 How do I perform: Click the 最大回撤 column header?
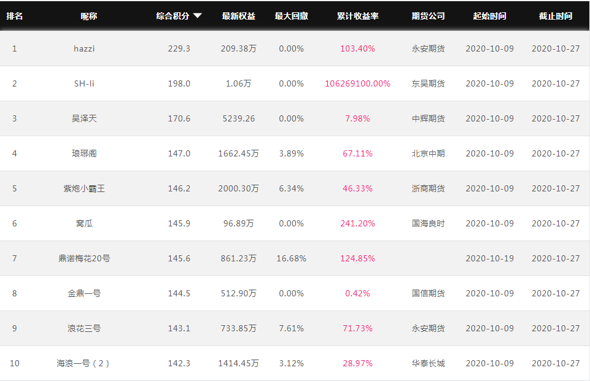point(291,16)
